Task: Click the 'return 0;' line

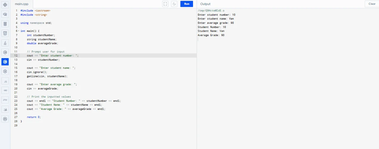Action: [x=34, y=117]
